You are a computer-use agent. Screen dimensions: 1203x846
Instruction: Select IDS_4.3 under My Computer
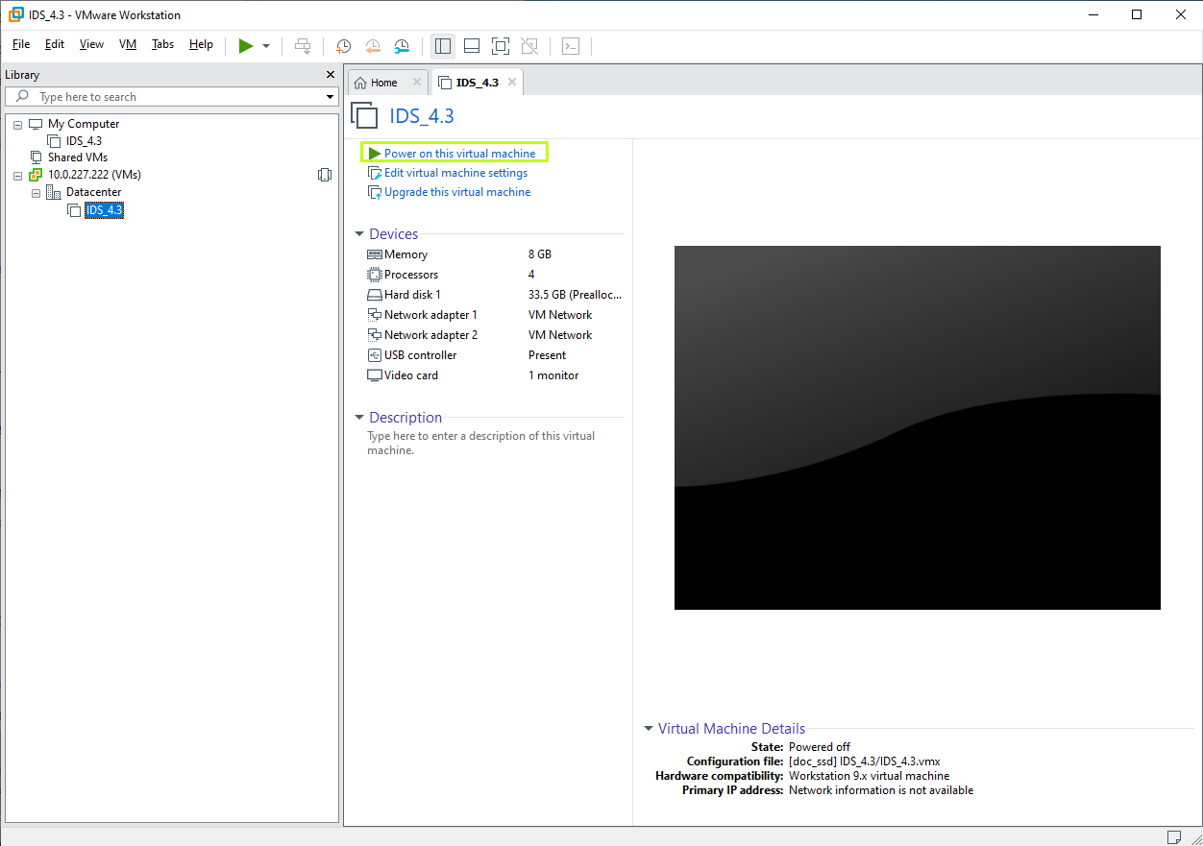[84, 141]
